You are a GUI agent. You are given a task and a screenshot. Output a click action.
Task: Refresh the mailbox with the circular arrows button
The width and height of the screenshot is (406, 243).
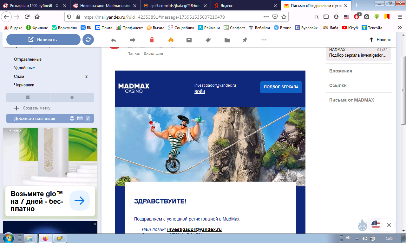click(88, 40)
